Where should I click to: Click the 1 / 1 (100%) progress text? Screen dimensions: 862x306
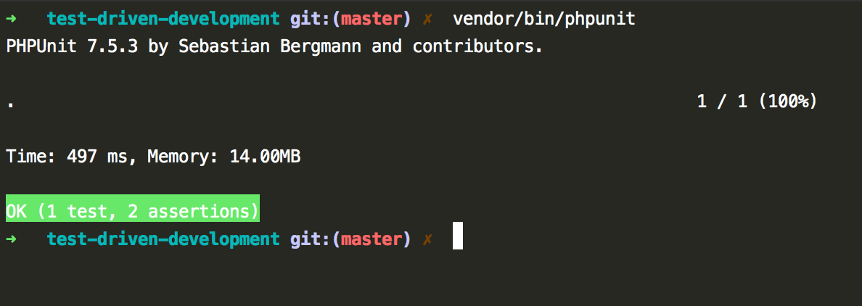(757, 102)
